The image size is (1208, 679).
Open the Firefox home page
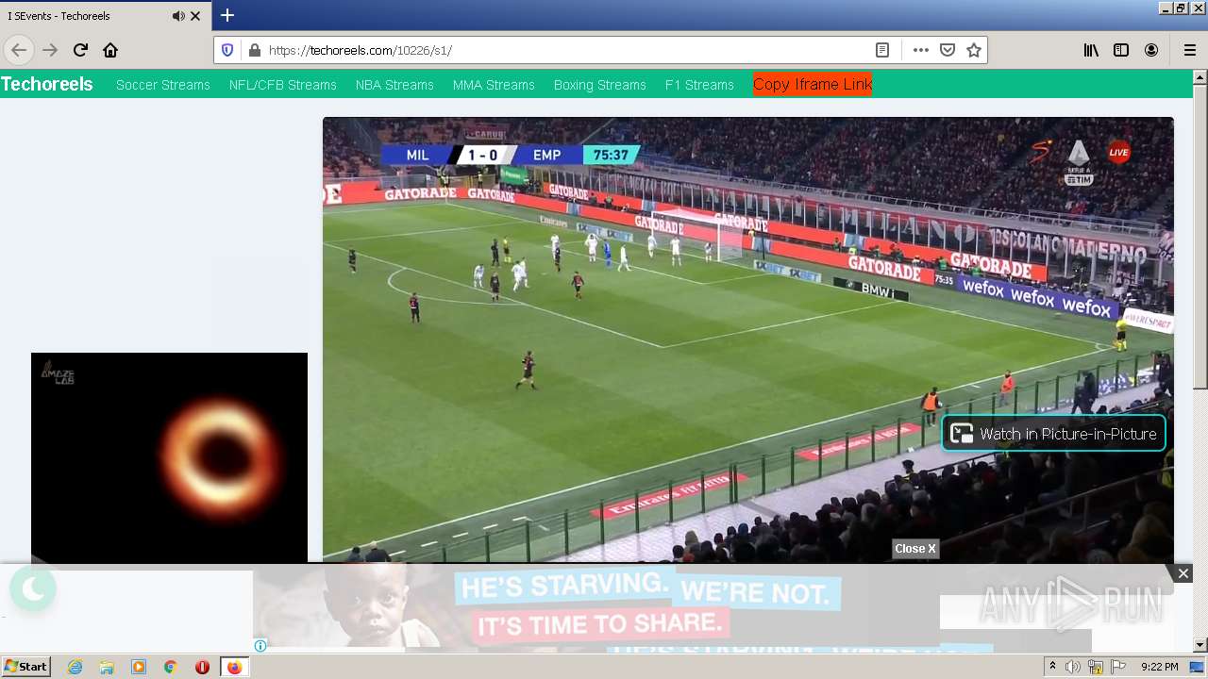click(x=110, y=50)
